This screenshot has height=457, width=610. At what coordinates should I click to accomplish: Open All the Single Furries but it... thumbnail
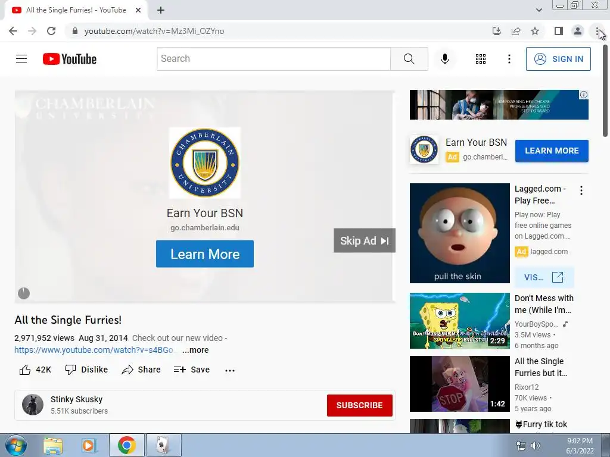pyautogui.click(x=459, y=384)
